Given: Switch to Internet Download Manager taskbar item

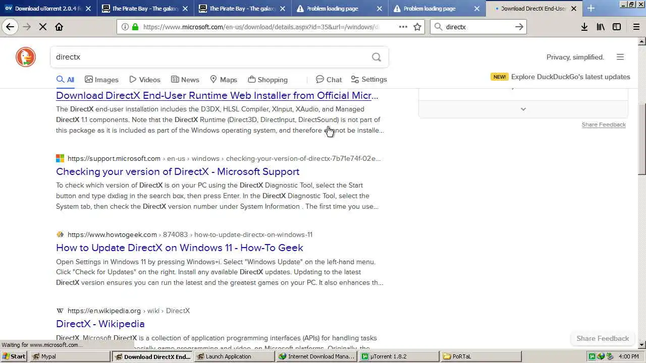Looking at the screenshot, I should tap(317, 356).
